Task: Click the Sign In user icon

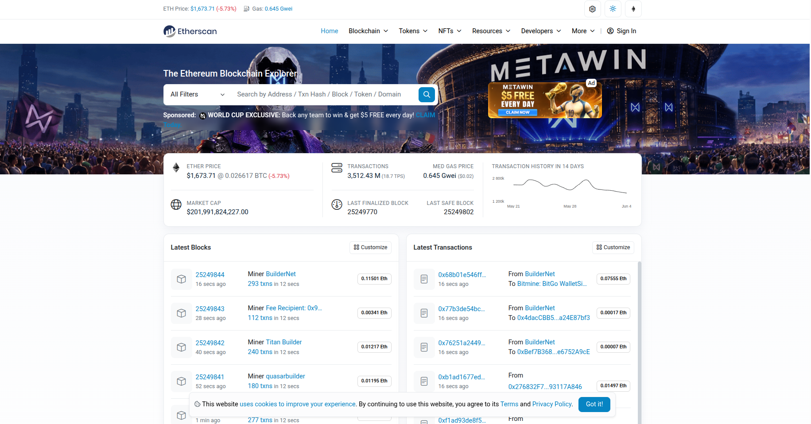Action: [610, 31]
